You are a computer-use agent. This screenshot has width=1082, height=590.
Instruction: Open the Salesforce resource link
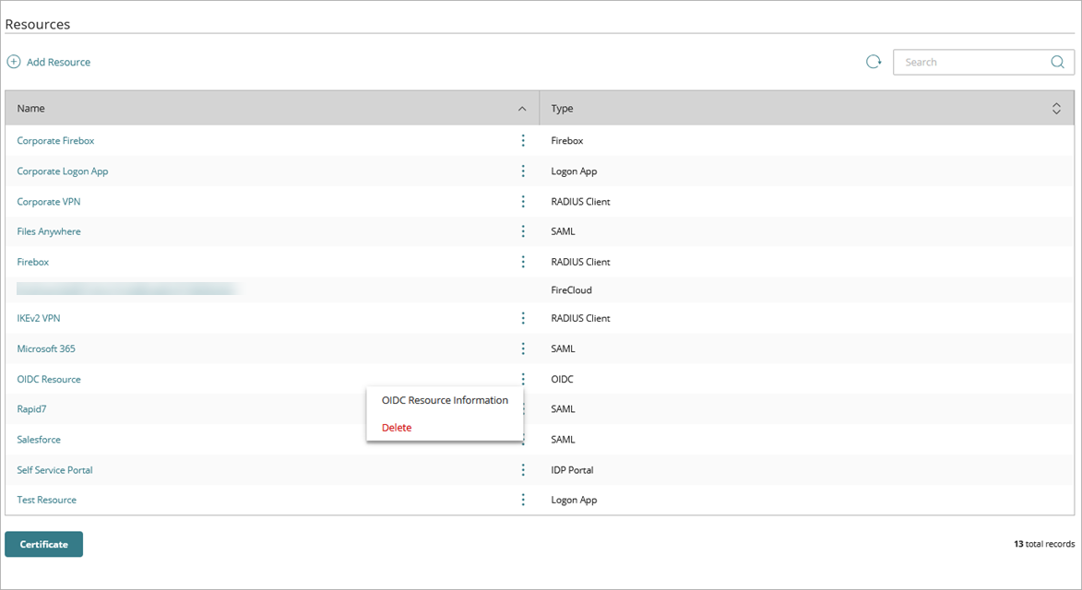pos(39,440)
